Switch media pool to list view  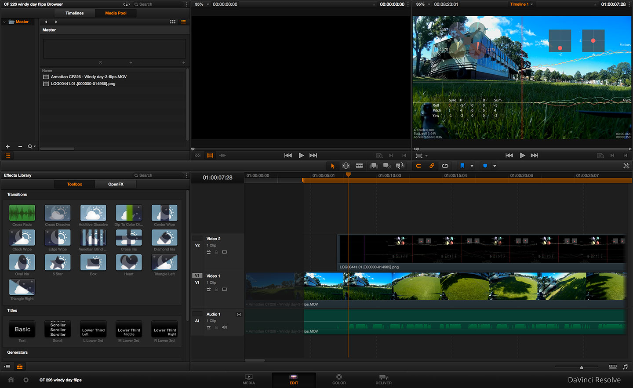tap(183, 22)
